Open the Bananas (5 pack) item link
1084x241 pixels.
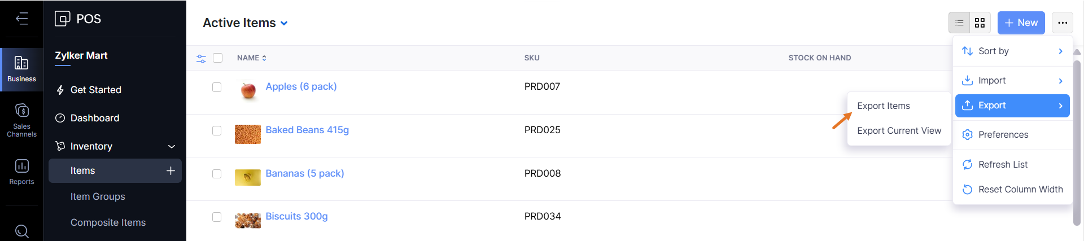(304, 173)
